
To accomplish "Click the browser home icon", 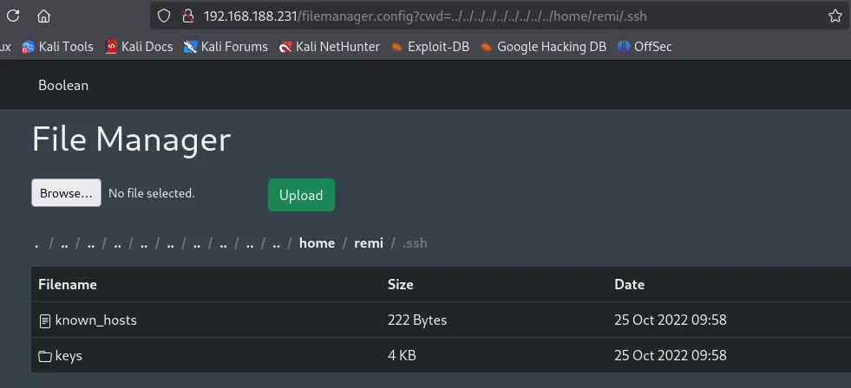I will [x=43, y=16].
